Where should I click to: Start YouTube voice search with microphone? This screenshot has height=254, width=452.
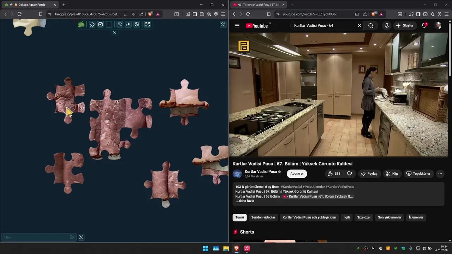387,25
